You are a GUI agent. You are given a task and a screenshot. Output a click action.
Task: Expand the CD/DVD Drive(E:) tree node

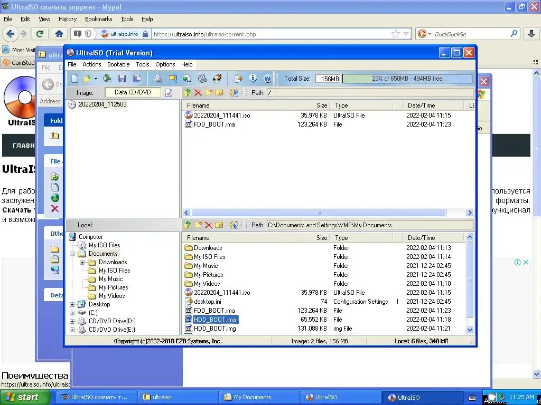coord(72,330)
